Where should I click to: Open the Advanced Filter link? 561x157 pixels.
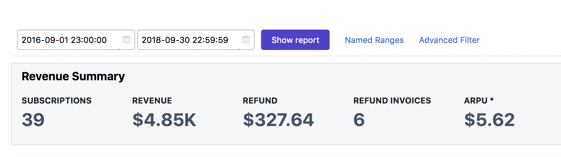(449, 40)
